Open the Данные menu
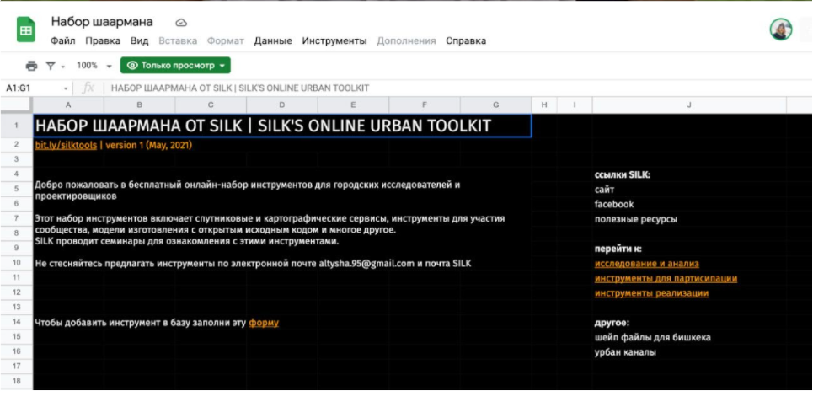The width and height of the screenshot is (813, 402). pos(273,41)
